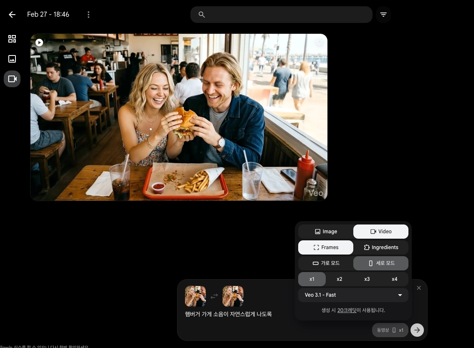Screen dimensions: 474x348
Task: Select 세로 모드 portrait orientation
Action: point(380,263)
